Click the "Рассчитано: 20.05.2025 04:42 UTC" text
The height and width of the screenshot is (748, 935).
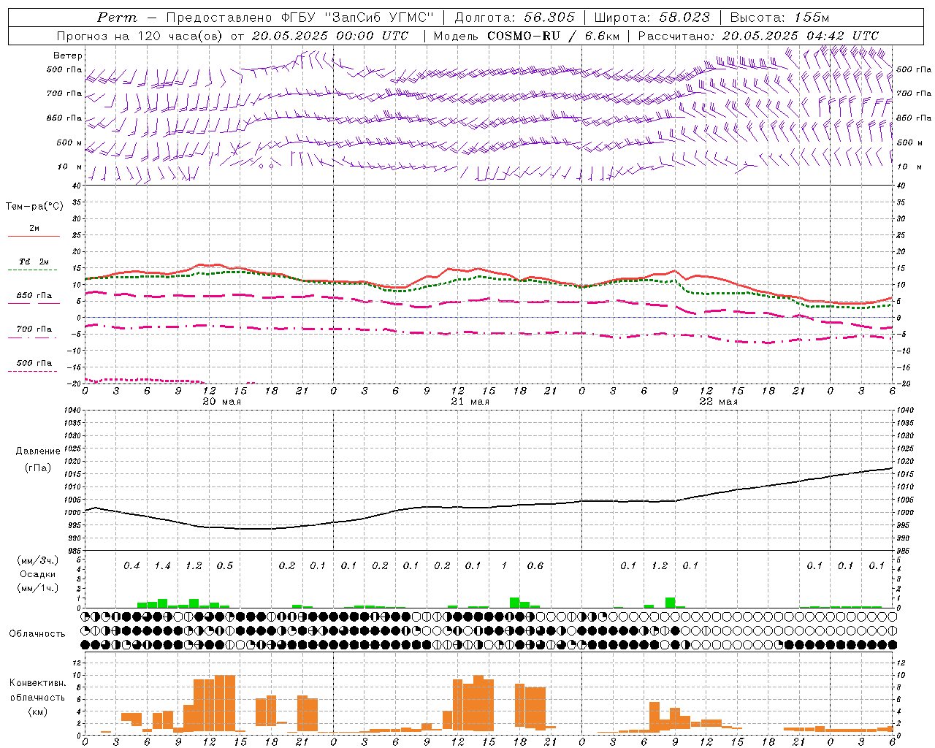(758, 36)
